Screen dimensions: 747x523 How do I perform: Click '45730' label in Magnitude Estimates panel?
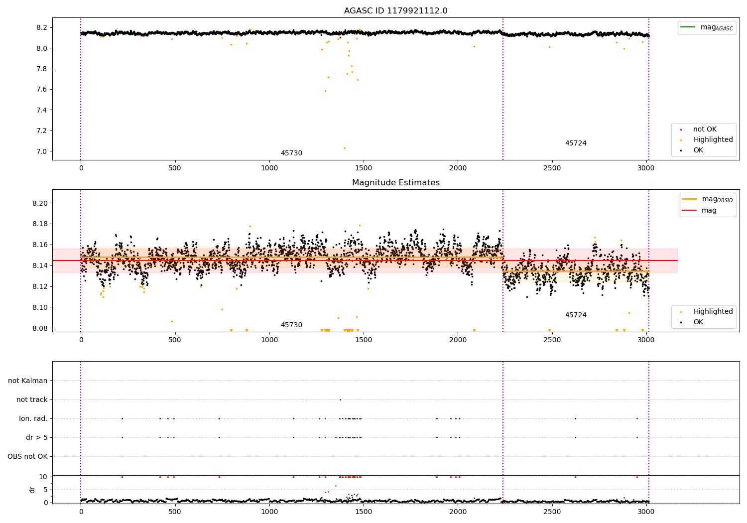click(291, 325)
